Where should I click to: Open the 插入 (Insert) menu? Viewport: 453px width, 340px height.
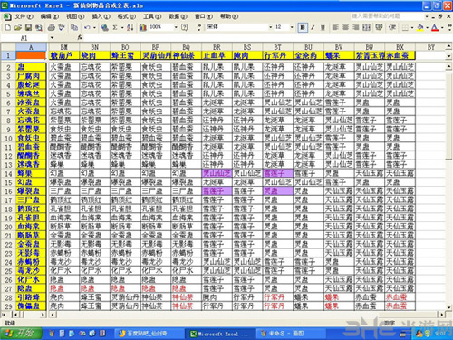(x=101, y=16)
